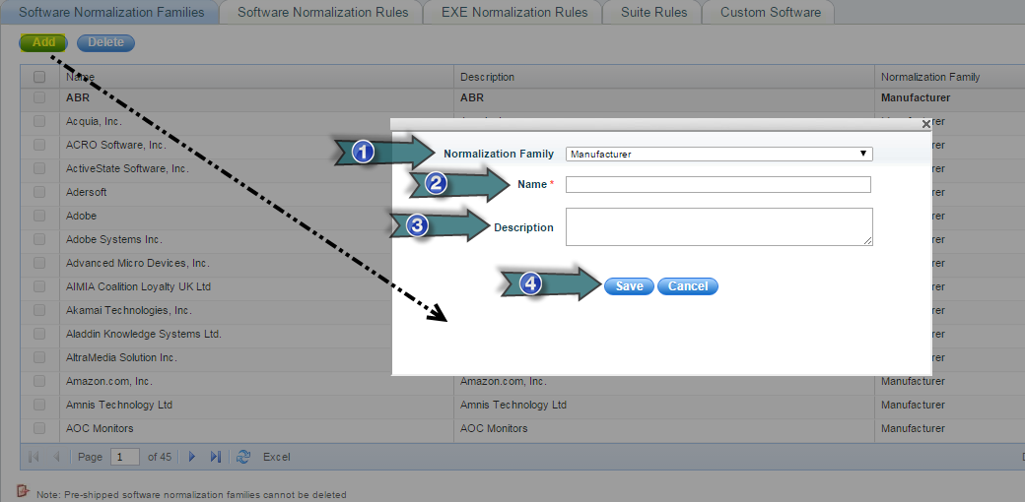Focus the Description text area
The image size is (1025, 502).
(718, 226)
